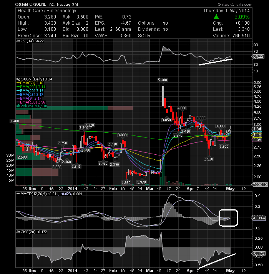Click the EPS value -4.67

click(126, 23)
